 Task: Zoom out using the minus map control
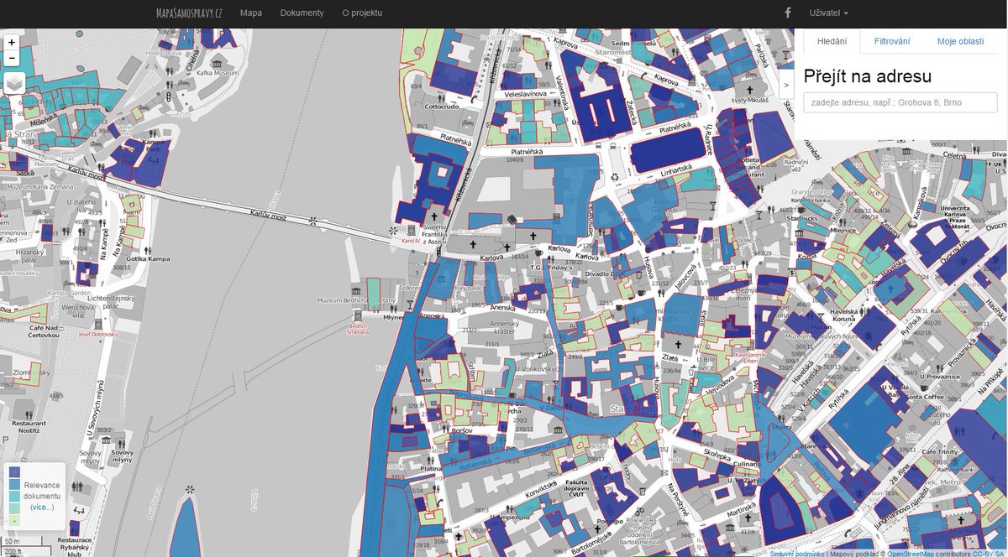11,57
